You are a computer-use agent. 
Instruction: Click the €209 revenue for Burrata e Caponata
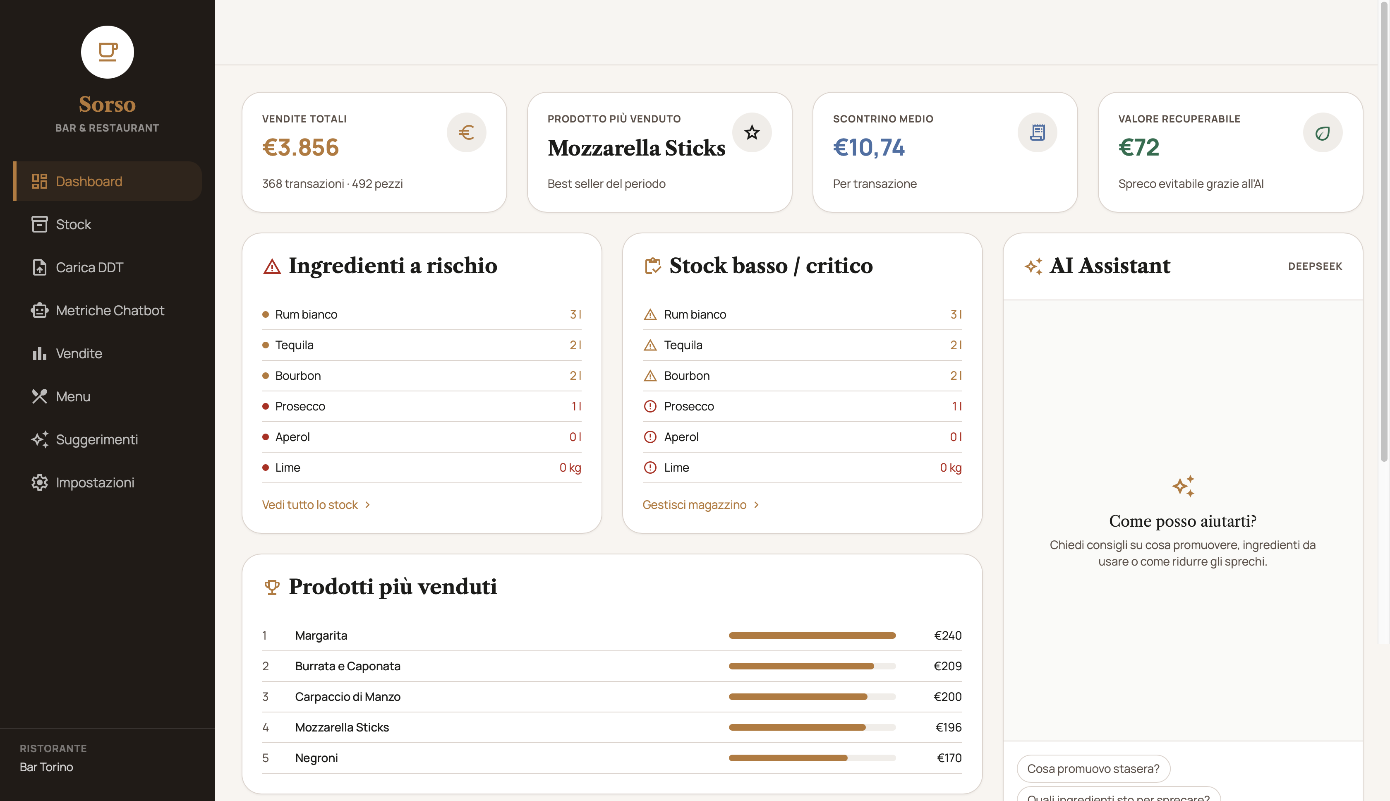[947, 666]
